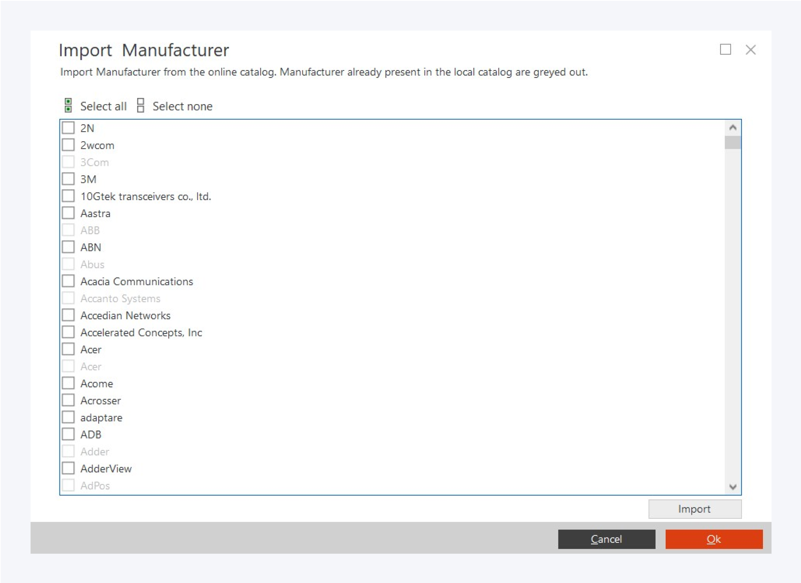Select the AdderView manufacturer checkbox

coord(68,468)
